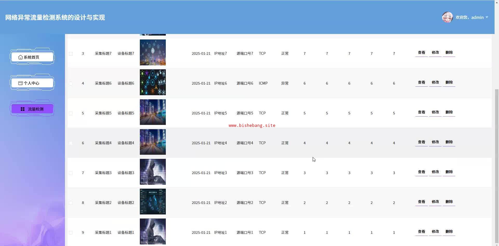Image resolution: width=499 pixels, height=246 pixels.
Task: Expand the admin user dropdown arrow
Action: pos(487,17)
